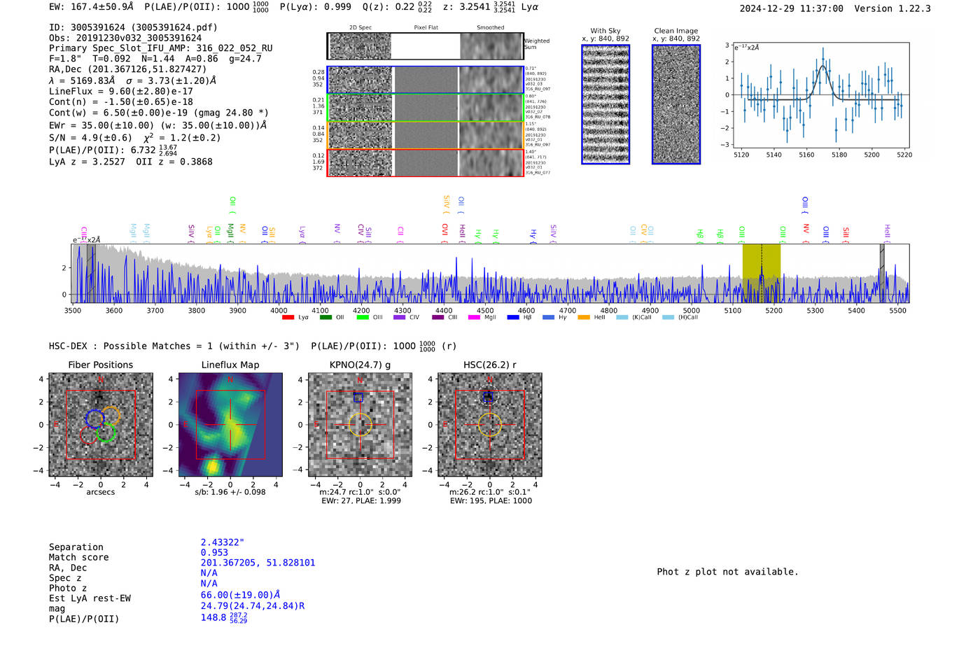Open the With Sky fiber image

point(605,104)
